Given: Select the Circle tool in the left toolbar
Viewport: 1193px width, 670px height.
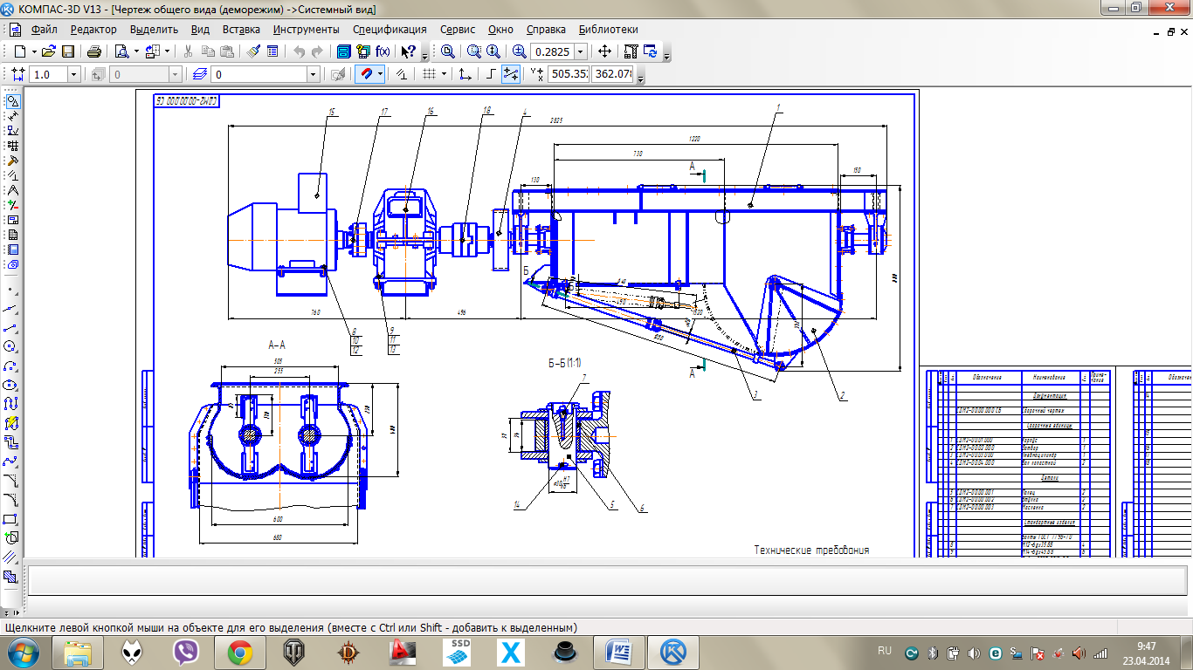Looking at the screenshot, I should click(12, 346).
